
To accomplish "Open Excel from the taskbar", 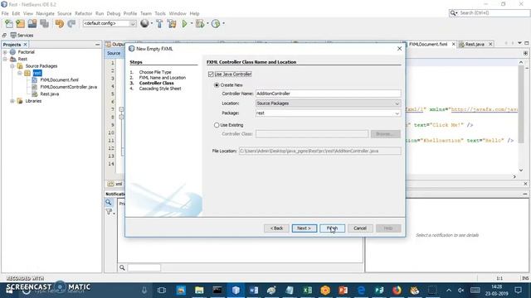I will pos(307,290).
